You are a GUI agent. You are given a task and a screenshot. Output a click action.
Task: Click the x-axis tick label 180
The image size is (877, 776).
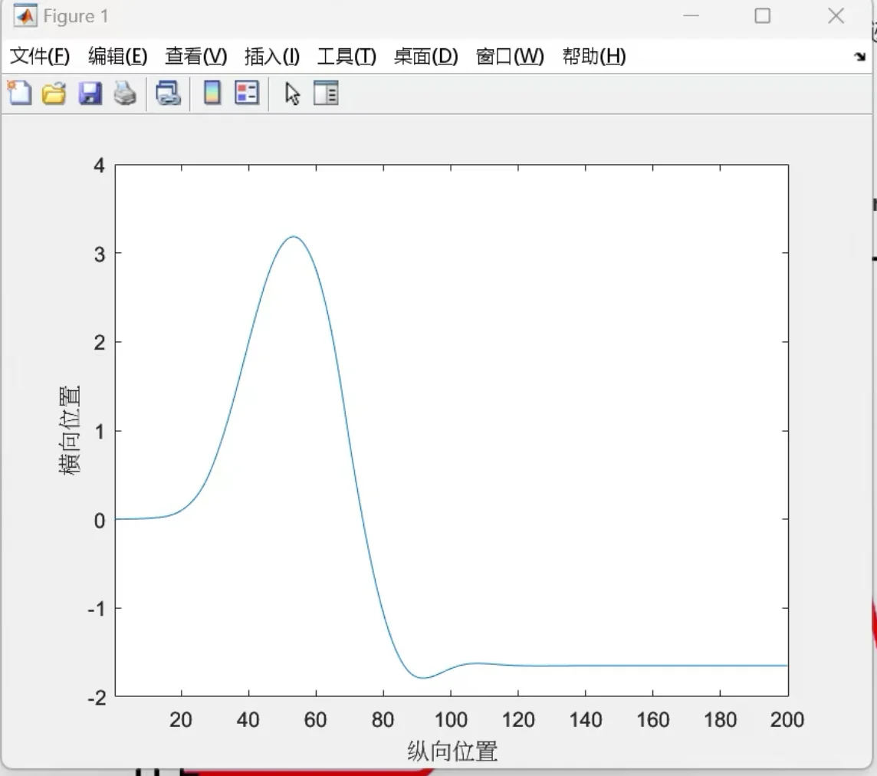[x=721, y=719]
